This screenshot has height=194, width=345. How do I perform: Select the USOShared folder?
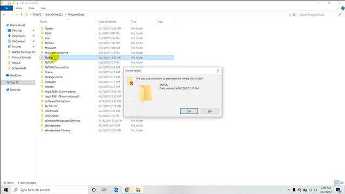[52, 116]
